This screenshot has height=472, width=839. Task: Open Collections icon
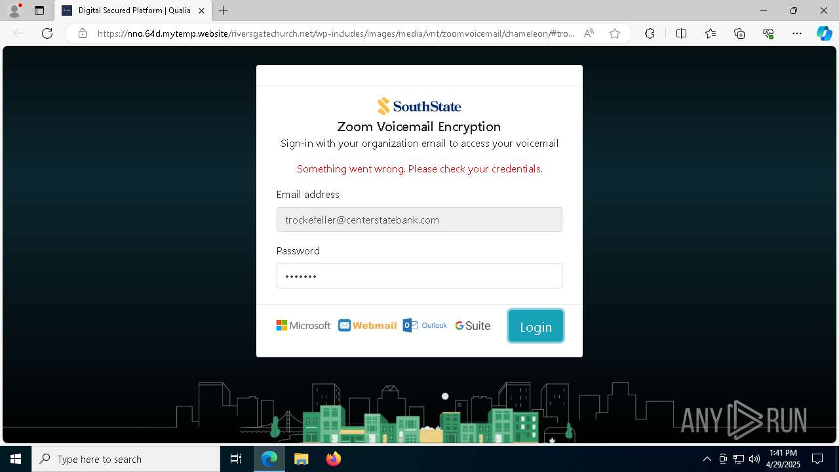739,33
